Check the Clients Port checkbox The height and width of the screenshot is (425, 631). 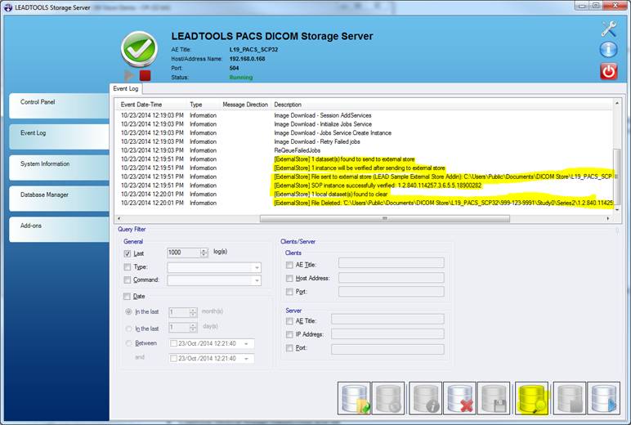pyautogui.click(x=289, y=292)
